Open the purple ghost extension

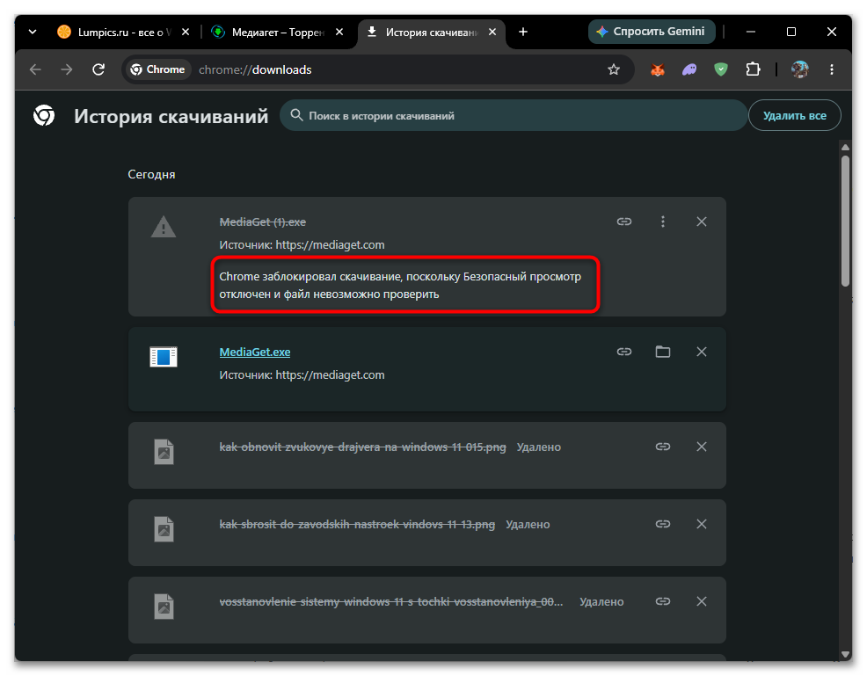click(689, 69)
